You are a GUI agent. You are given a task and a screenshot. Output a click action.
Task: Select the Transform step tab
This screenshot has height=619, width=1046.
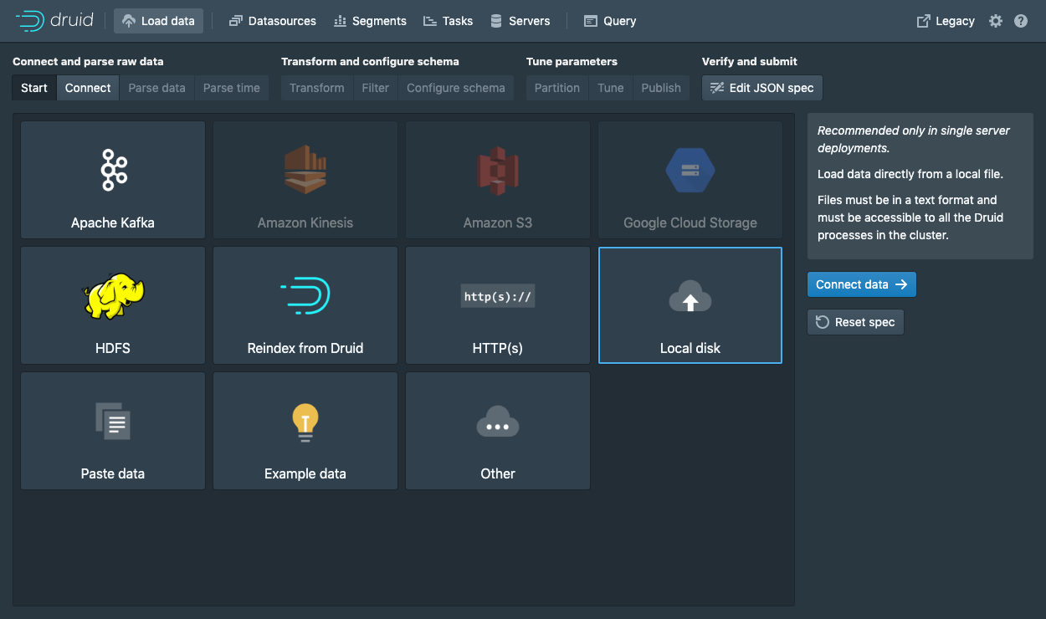pyautogui.click(x=317, y=88)
